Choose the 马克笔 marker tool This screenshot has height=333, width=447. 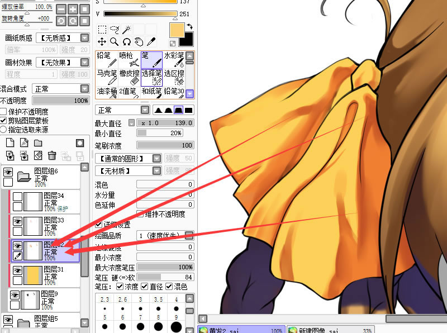107,78
